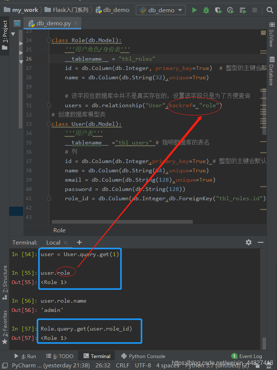The width and height of the screenshot is (277, 370).
Task: Open the Python Console tab
Action: 143,356
